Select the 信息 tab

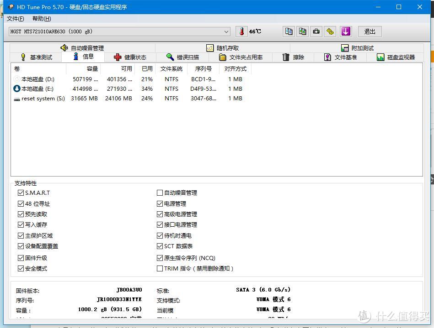point(83,57)
